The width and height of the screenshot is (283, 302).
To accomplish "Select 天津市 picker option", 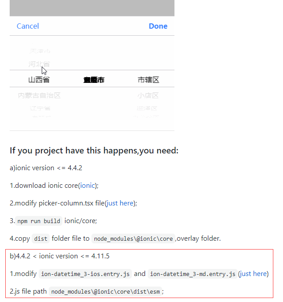I will tap(40, 51).
